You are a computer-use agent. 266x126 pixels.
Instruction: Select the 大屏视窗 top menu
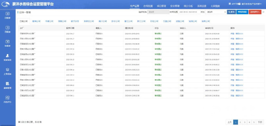click(215, 6)
